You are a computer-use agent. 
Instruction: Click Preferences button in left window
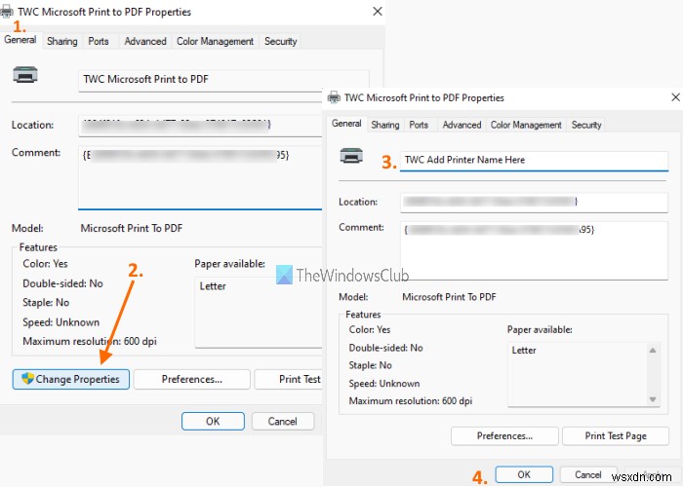[191, 379]
